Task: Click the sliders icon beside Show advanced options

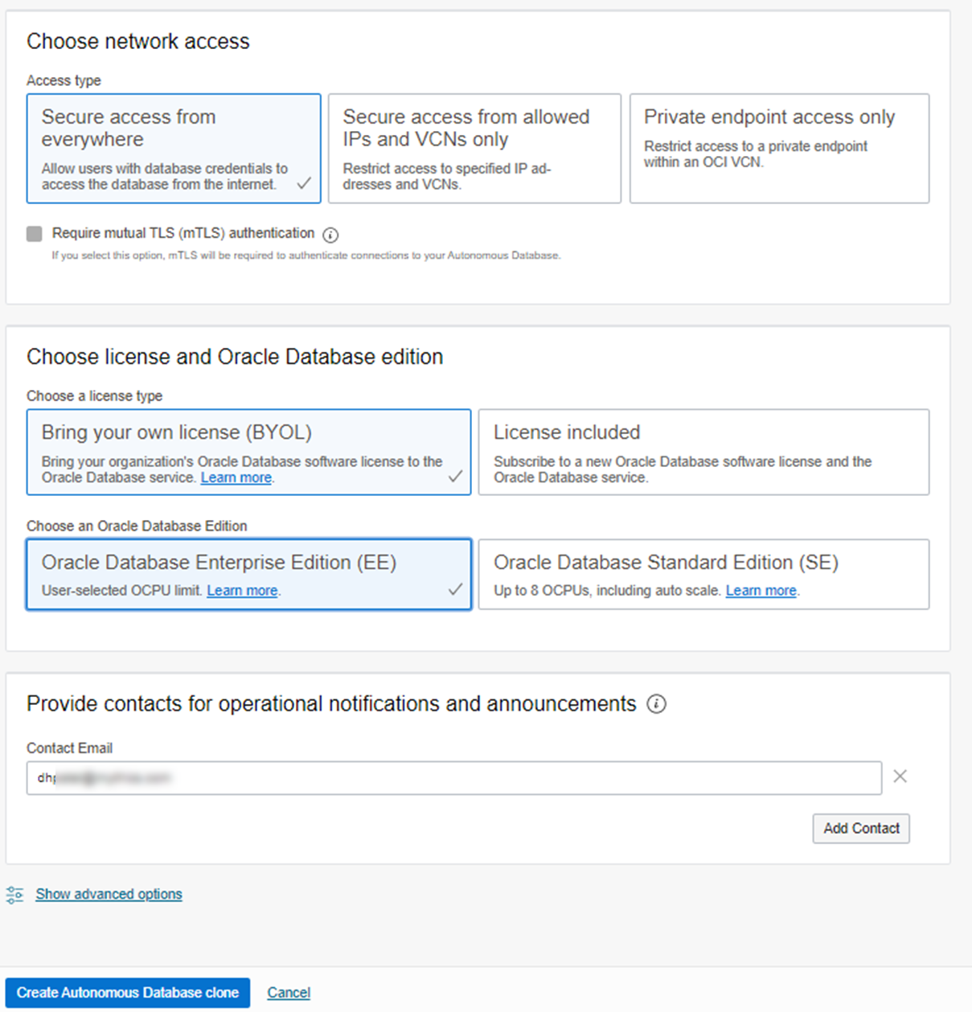Action: pos(14,894)
